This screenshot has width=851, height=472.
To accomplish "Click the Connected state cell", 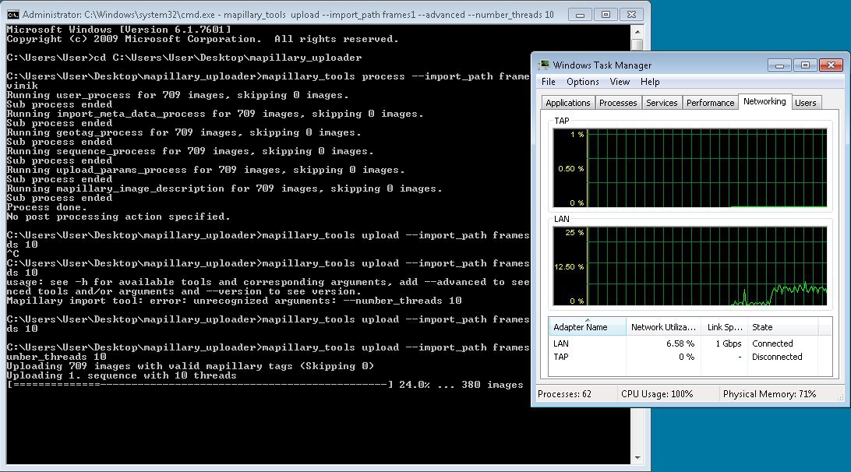I will coord(772,343).
